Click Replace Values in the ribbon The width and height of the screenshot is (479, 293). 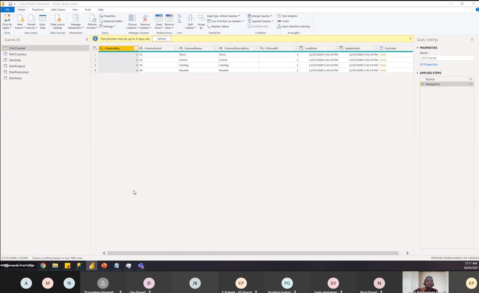click(218, 26)
